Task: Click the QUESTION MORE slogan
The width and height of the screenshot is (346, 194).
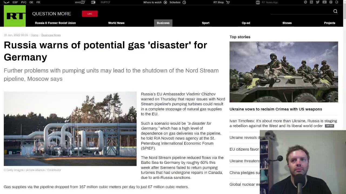Action: [x=52, y=14]
